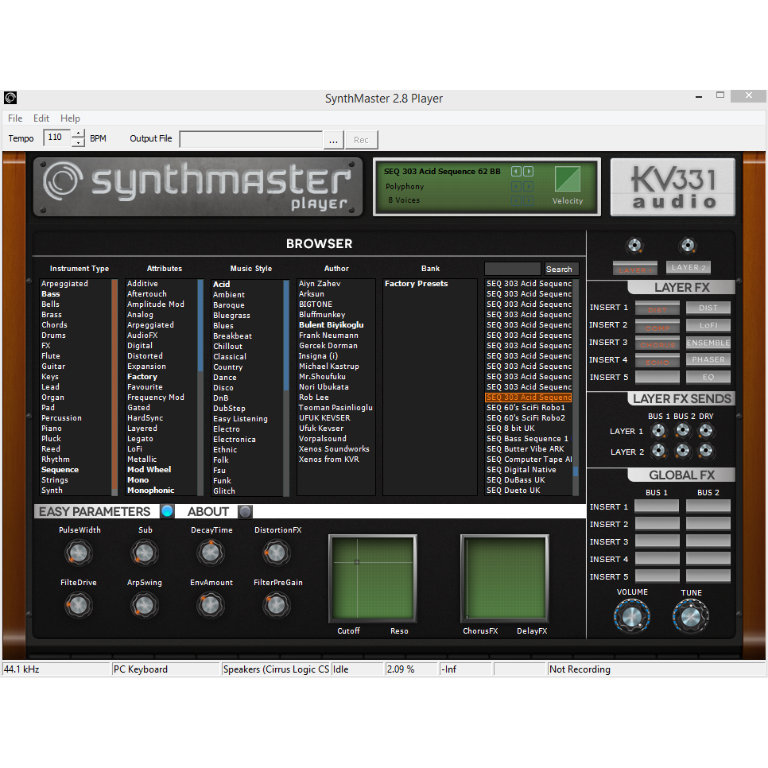This screenshot has height=768, width=768.
Task: Open the Edit menu
Action: click(x=41, y=118)
